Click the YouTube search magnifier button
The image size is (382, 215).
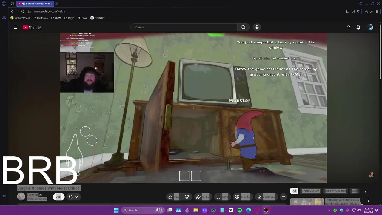tap(244, 27)
